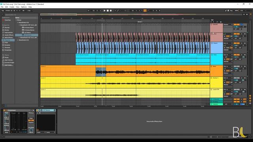This screenshot has width=253, height=142.
Task: Open Packs place in browser
Action: [6, 58]
